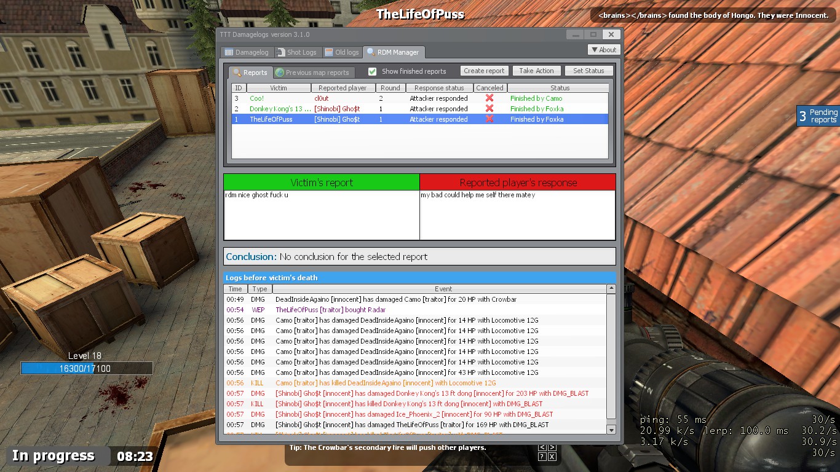Image resolution: width=840 pixels, height=472 pixels.
Task: Open the Old logs tab
Action: (342, 52)
